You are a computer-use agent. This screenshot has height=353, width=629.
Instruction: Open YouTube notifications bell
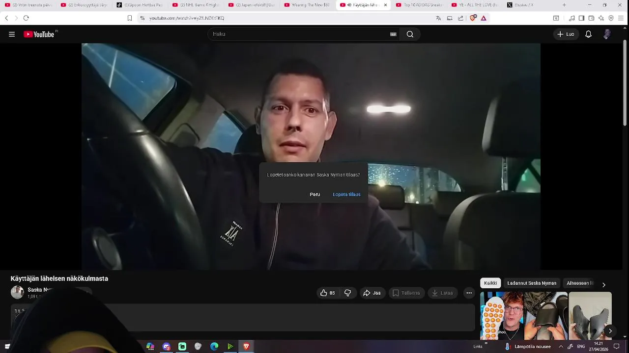point(588,34)
